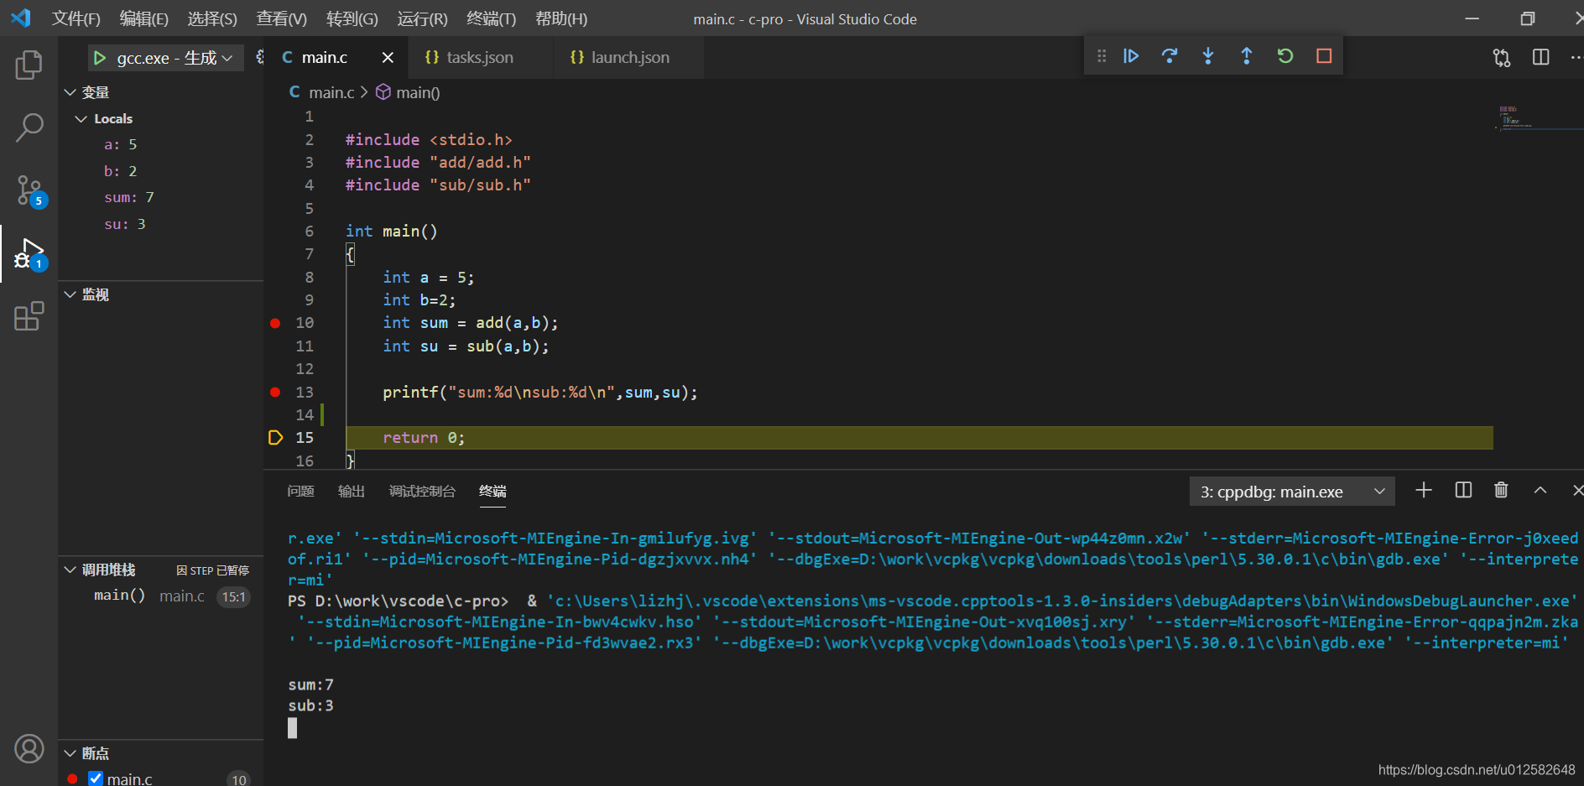Open the 运行(R) menu
The width and height of the screenshot is (1584, 786).
(x=423, y=18)
